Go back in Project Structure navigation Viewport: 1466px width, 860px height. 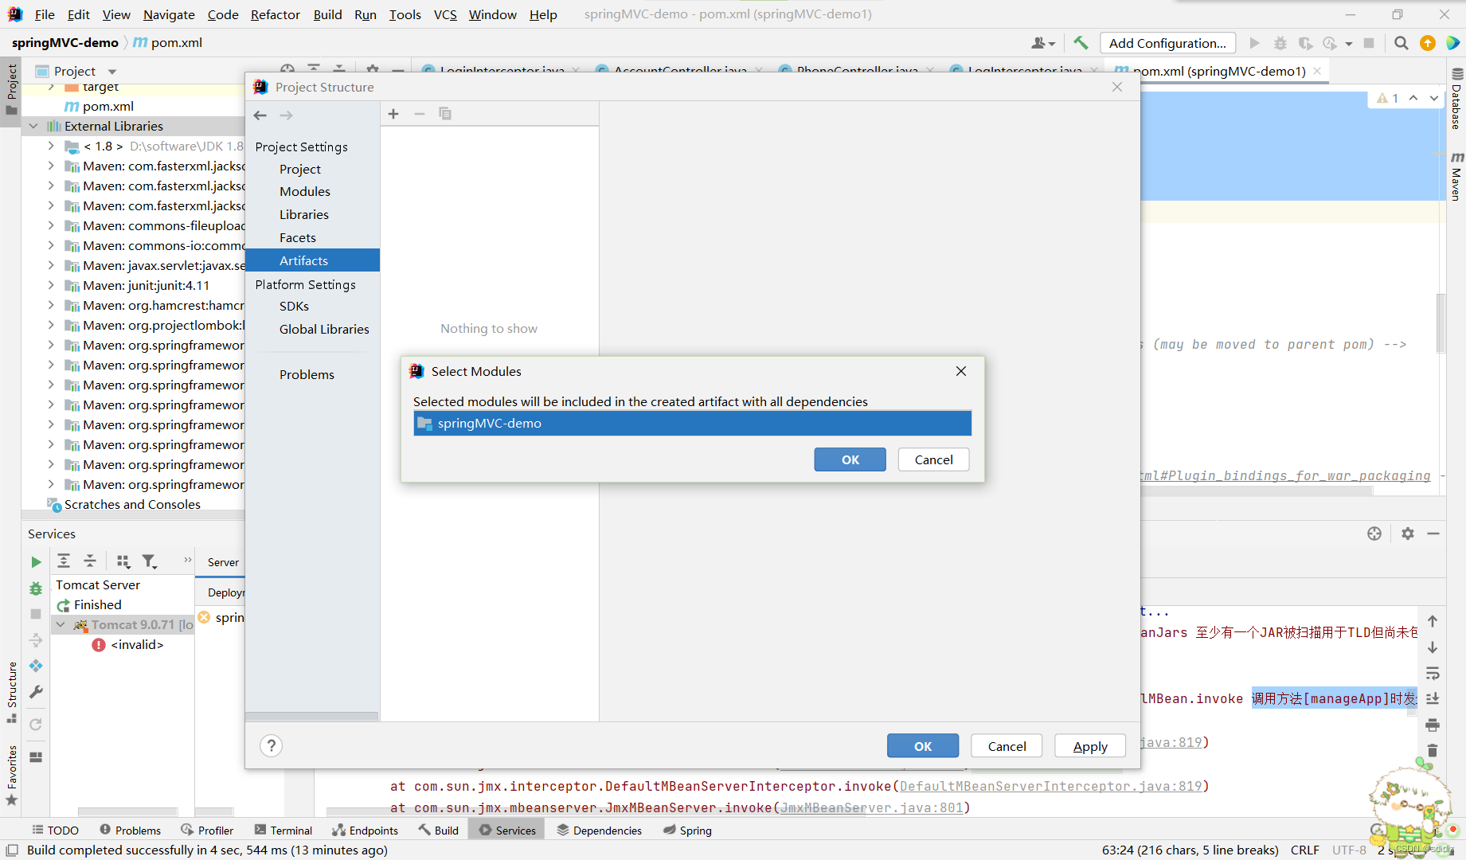[260, 115]
